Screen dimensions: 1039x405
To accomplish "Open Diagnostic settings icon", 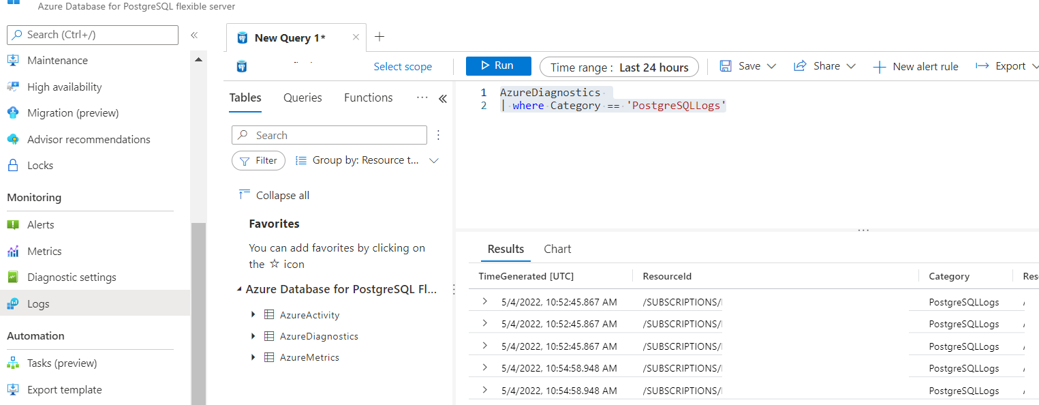I will (x=13, y=277).
